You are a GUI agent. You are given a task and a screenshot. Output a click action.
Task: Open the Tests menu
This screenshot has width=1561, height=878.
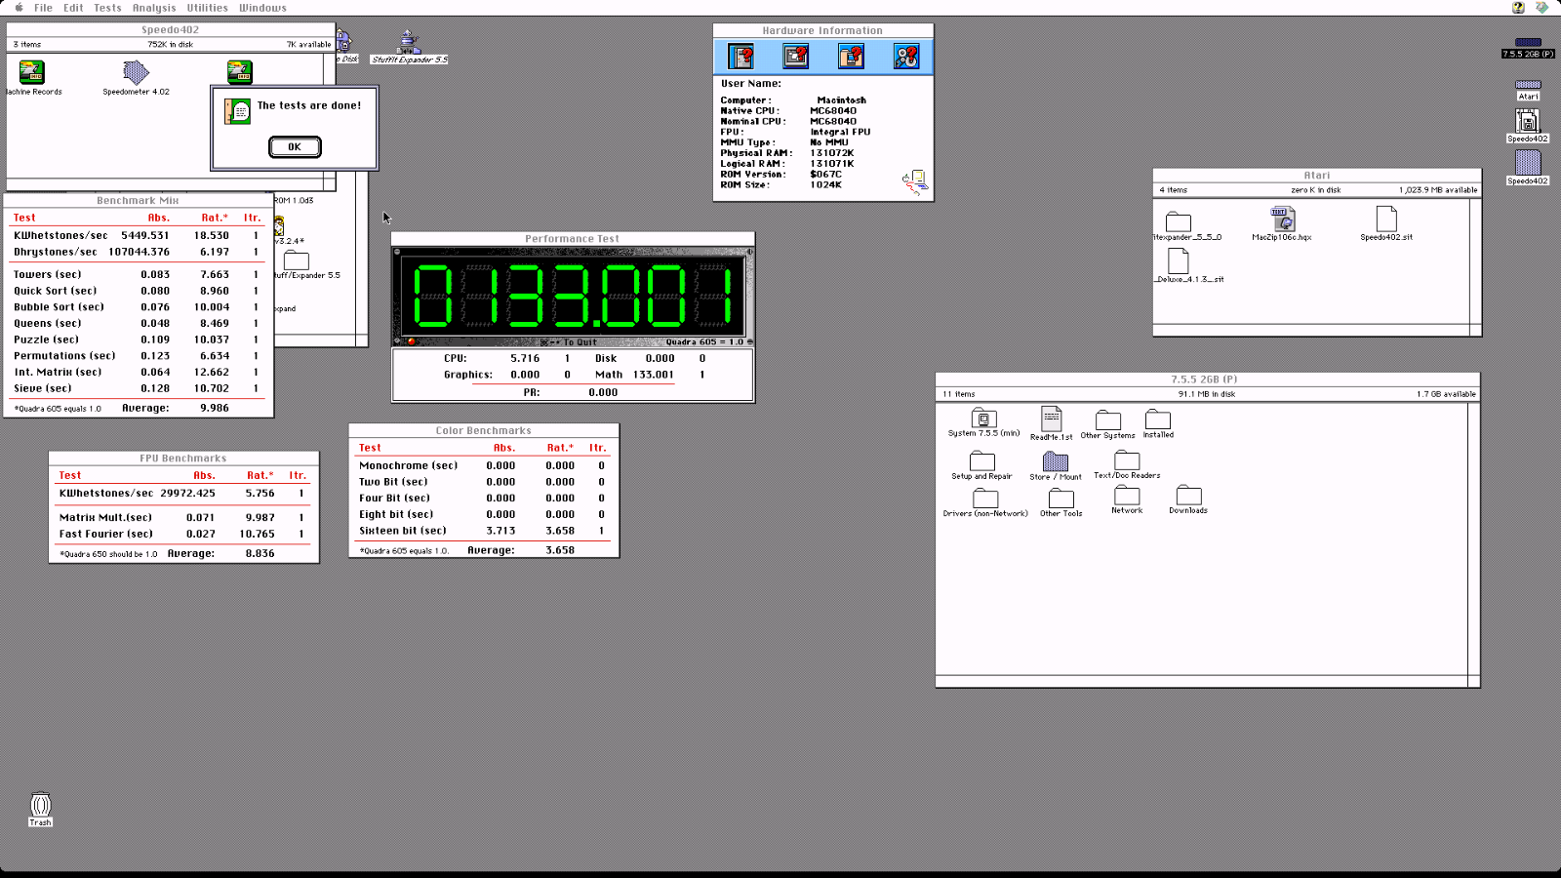(107, 8)
